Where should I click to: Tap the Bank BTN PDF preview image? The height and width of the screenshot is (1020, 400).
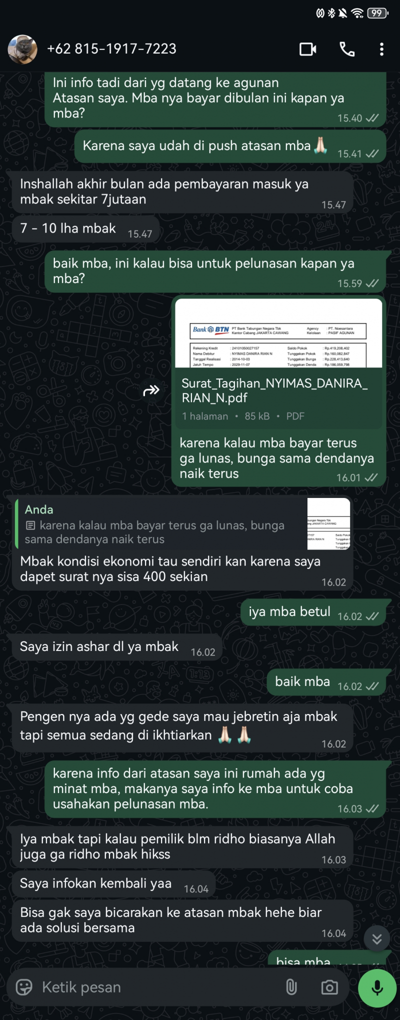278,333
